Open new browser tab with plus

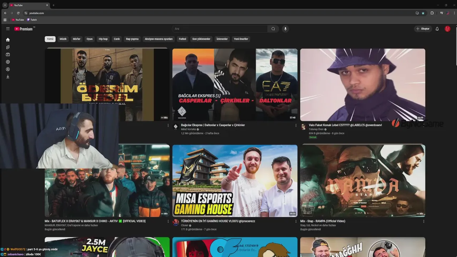[x=54, y=5]
